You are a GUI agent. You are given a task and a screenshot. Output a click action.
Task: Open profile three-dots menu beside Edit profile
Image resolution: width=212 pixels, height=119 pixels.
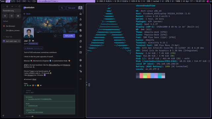(x=60, y=36)
